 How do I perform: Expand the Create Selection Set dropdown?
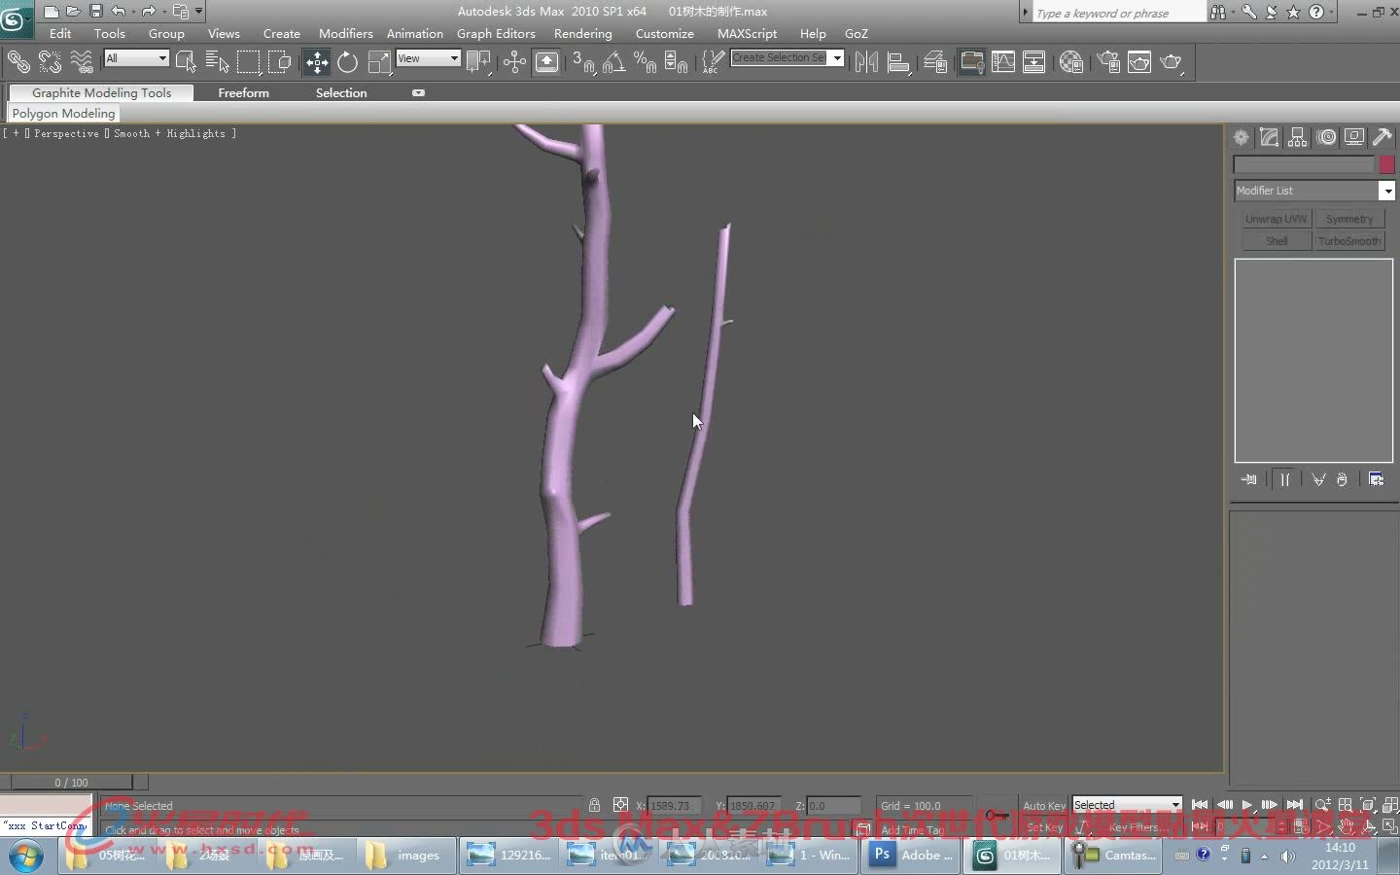[x=836, y=58]
